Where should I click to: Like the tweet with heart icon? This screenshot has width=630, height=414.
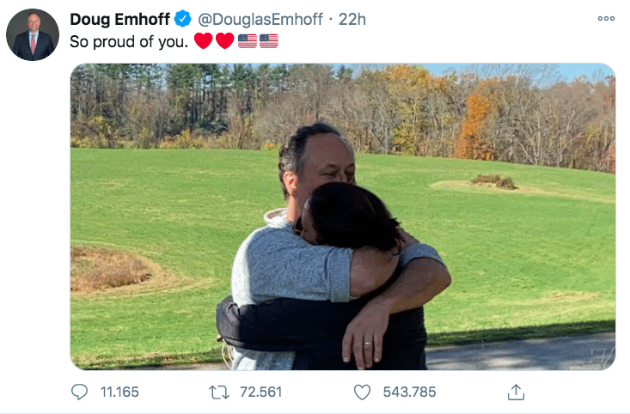click(363, 393)
